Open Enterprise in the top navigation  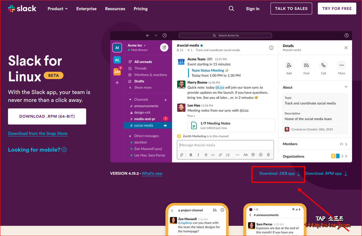[x=86, y=9]
